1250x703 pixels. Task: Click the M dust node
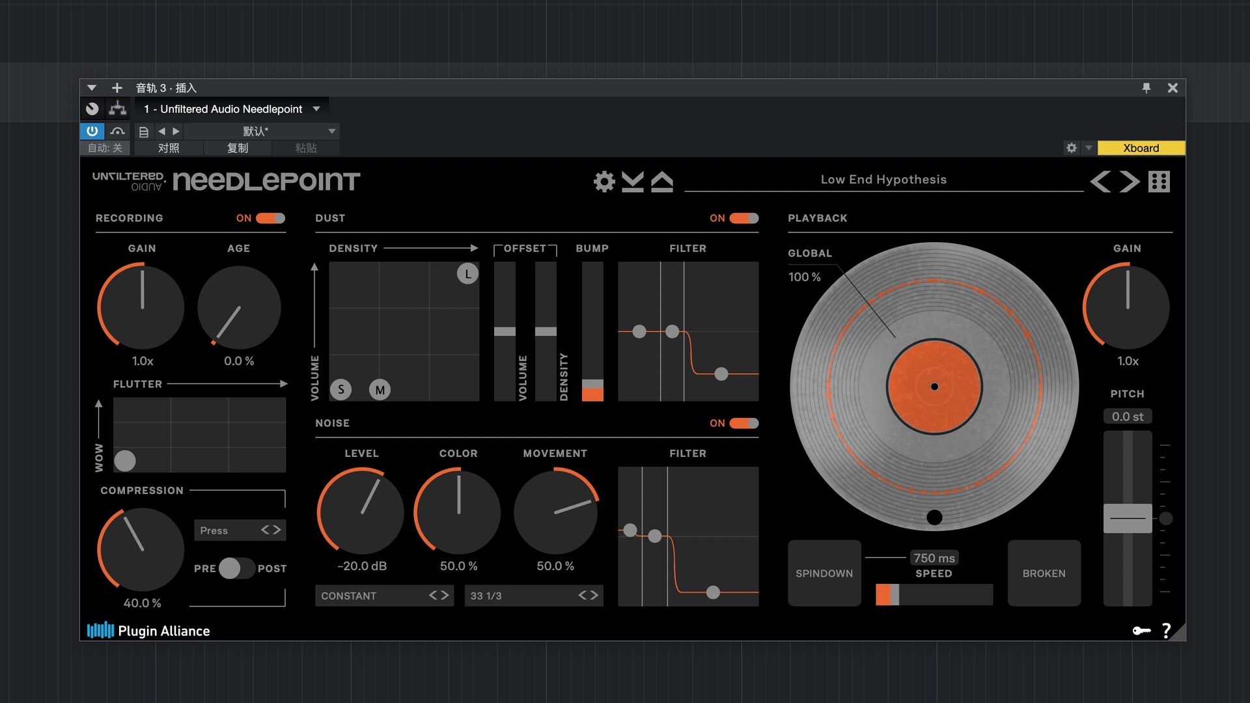coord(380,390)
